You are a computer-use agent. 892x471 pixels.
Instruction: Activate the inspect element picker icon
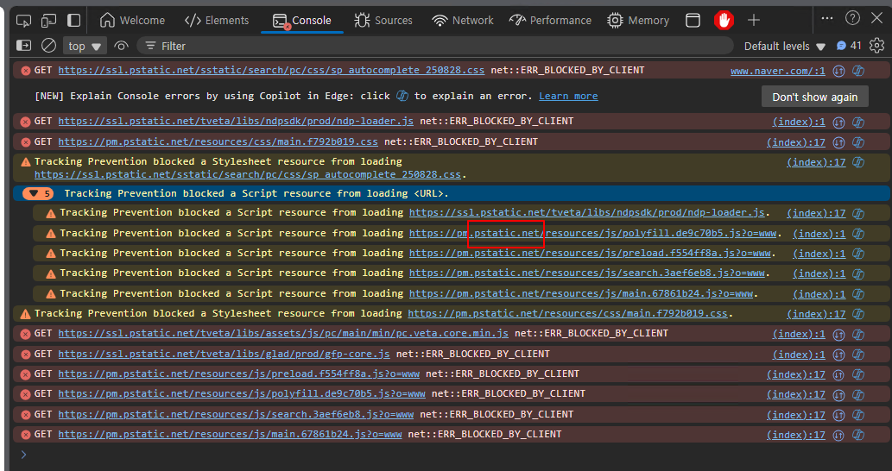pyautogui.click(x=24, y=21)
